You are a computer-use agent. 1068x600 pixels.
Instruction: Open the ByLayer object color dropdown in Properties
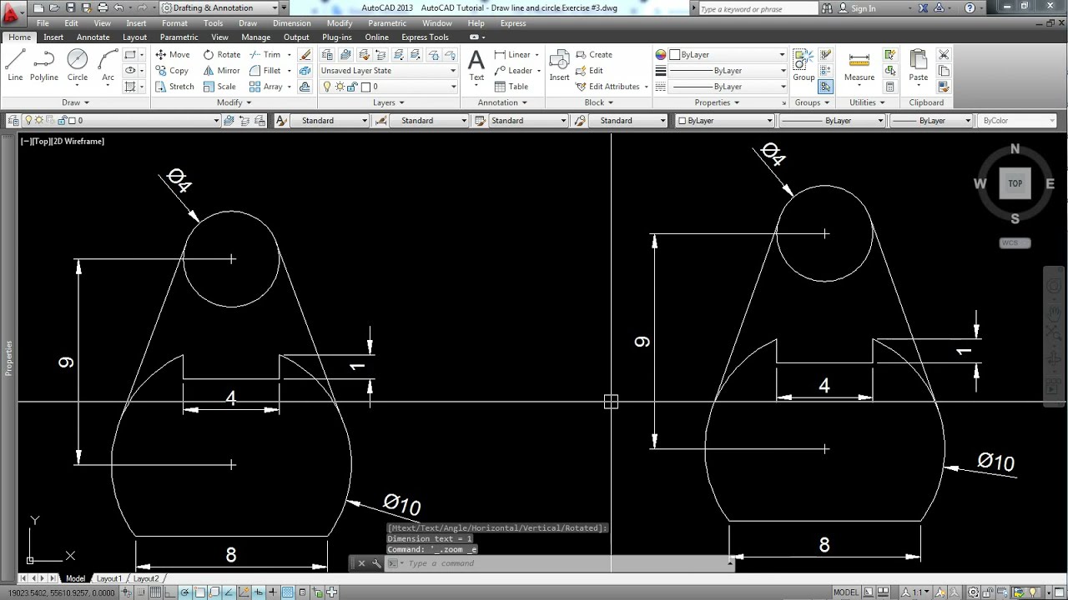pyautogui.click(x=727, y=54)
